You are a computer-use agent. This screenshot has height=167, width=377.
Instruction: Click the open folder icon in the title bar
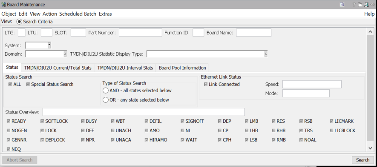click(x=360, y=5)
